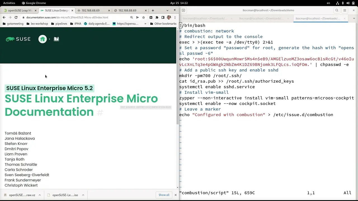Image resolution: width=358 pixels, height=201 pixels.
Task: Click the page title heading anchor '#'
Action: click(100, 113)
